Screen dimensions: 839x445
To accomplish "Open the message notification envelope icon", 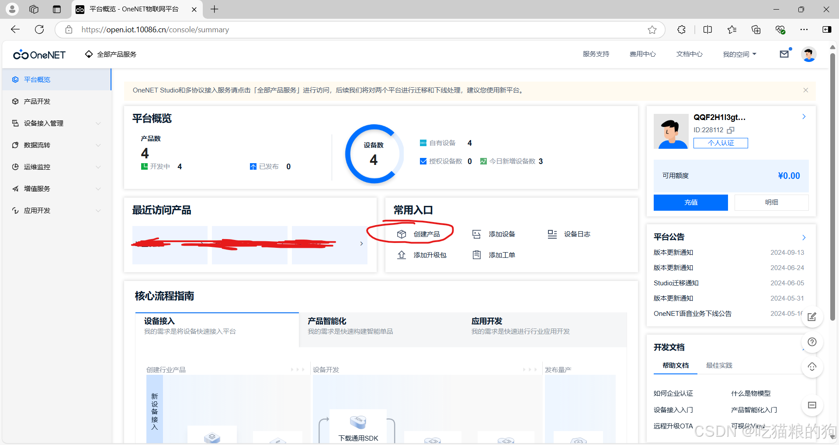I will pos(784,54).
